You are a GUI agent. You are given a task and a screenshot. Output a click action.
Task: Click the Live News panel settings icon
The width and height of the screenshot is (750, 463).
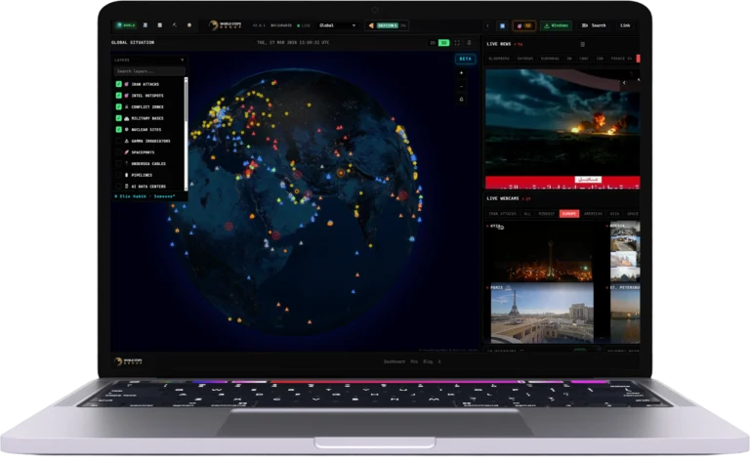tap(583, 44)
